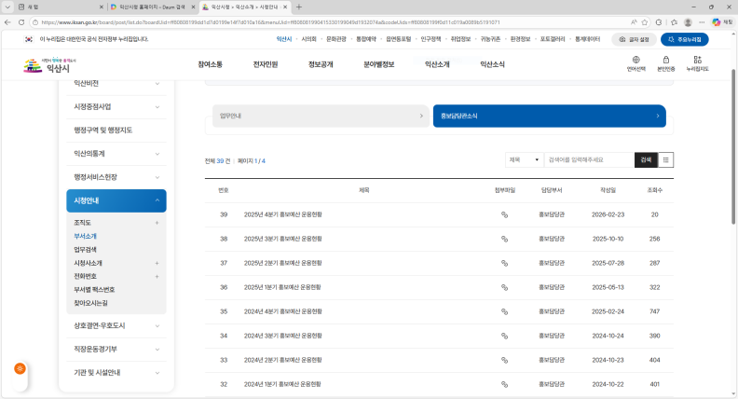Open the 통합예약 top link
This screenshot has width=738, height=399.
pyautogui.click(x=366, y=39)
